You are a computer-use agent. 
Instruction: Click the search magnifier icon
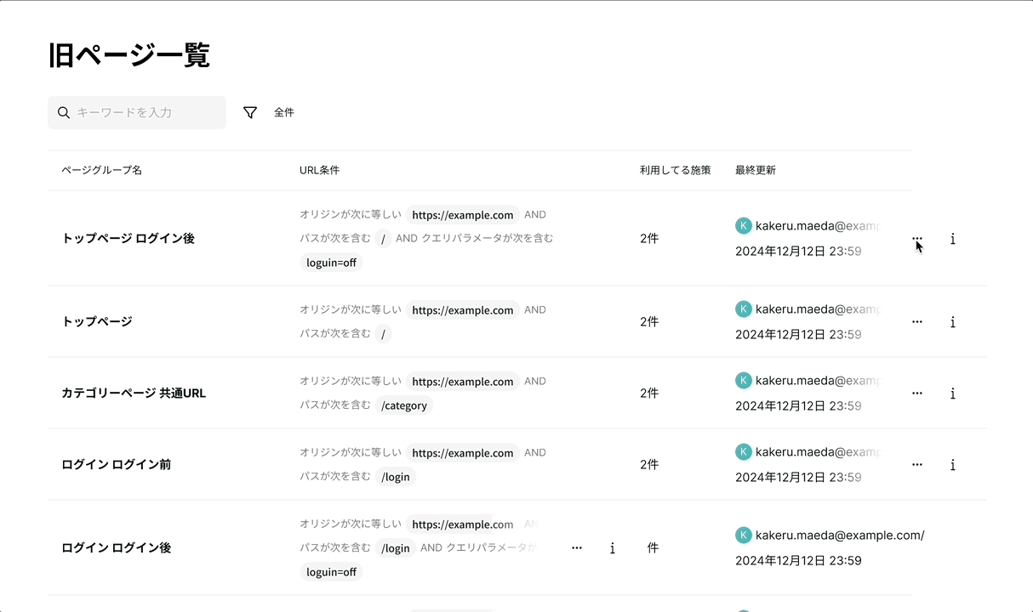(x=64, y=112)
